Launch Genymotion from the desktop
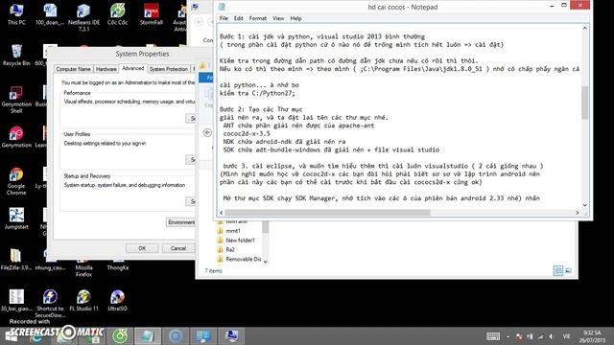614x345 pixels. (16, 137)
